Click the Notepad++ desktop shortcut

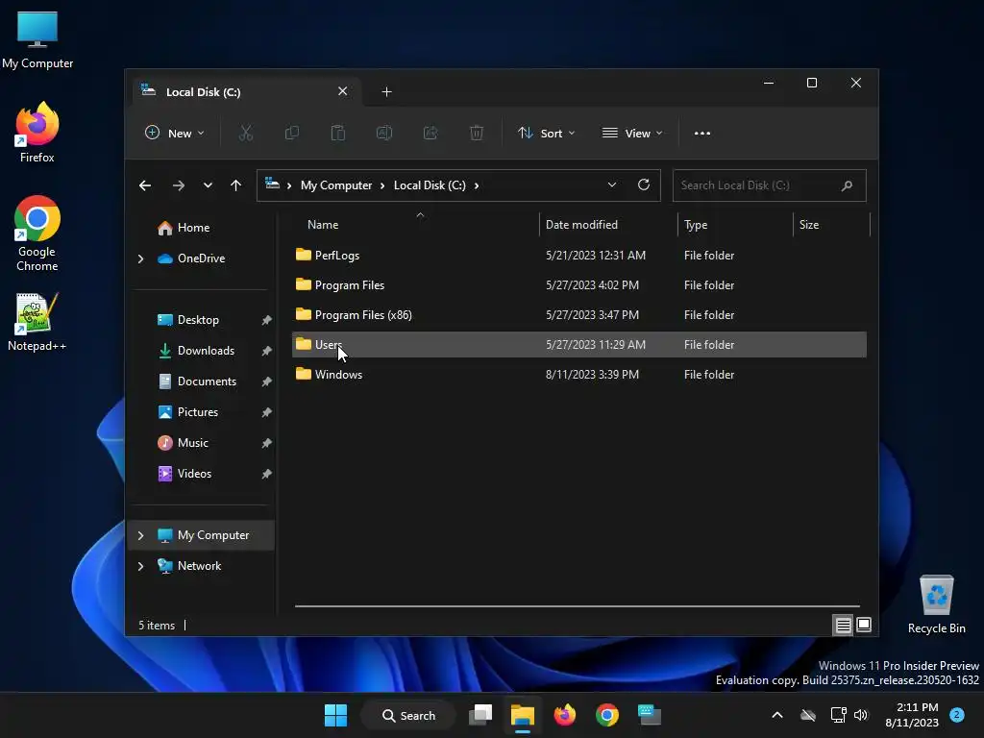coord(37,322)
